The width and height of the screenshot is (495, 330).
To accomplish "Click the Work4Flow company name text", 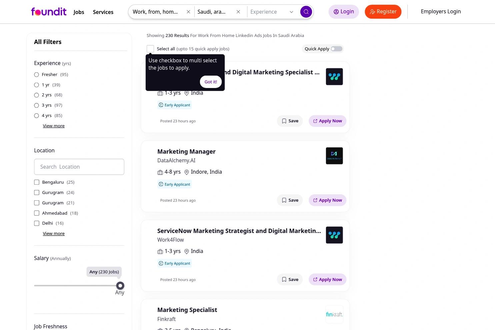I will point(170,240).
